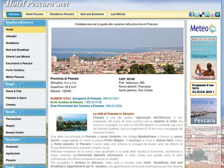The width and height of the screenshot is (224, 168).
Task: Open Meteo Pescara sidebar item
Action: (25, 77)
